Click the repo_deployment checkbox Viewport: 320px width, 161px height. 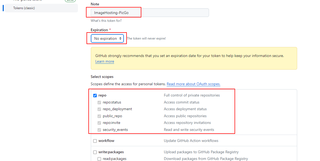click(x=99, y=109)
